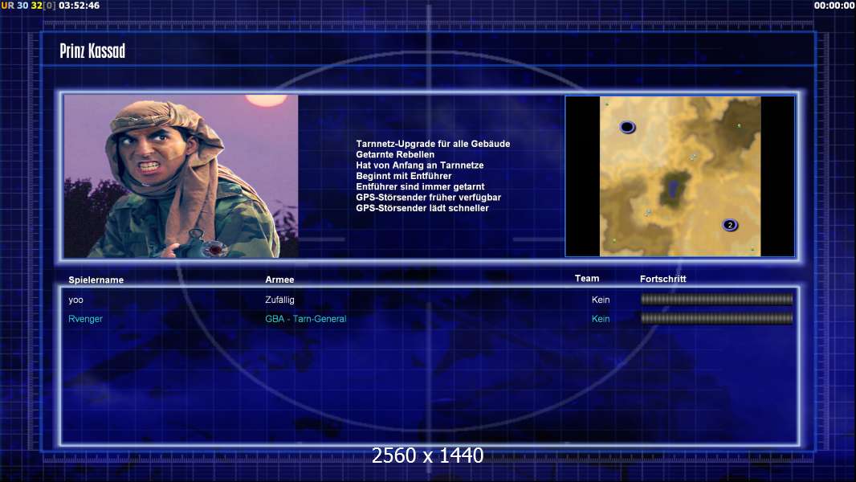Click Rvenger's loading progress bar

pyautogui.click(x=717, y=318)
